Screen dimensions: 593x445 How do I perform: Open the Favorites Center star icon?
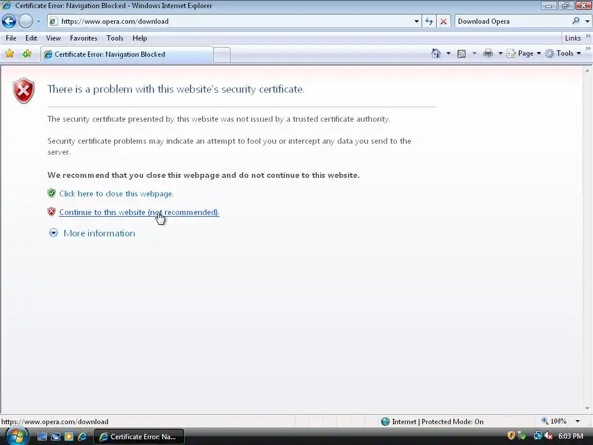[9, 54]
